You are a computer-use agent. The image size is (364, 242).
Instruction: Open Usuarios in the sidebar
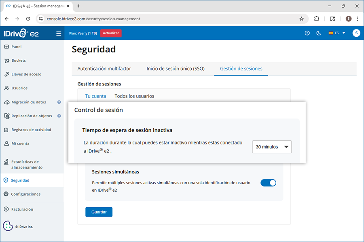point(19,88)
